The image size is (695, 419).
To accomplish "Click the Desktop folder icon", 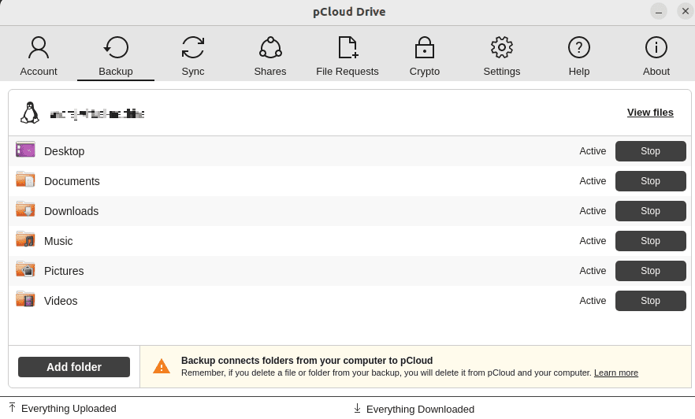I will click(x=25, y=150).
